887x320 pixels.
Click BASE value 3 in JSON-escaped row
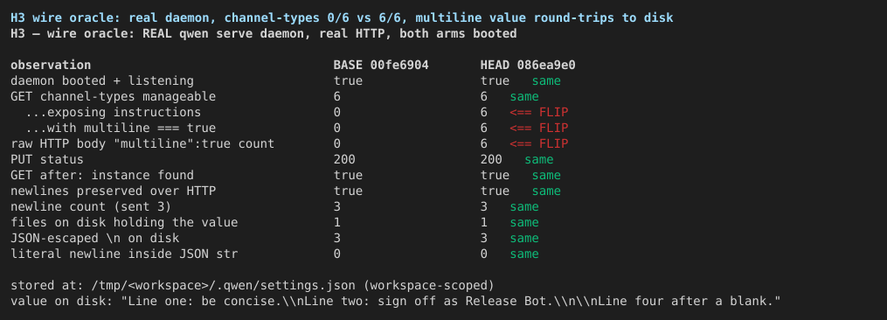coord(337,238)
